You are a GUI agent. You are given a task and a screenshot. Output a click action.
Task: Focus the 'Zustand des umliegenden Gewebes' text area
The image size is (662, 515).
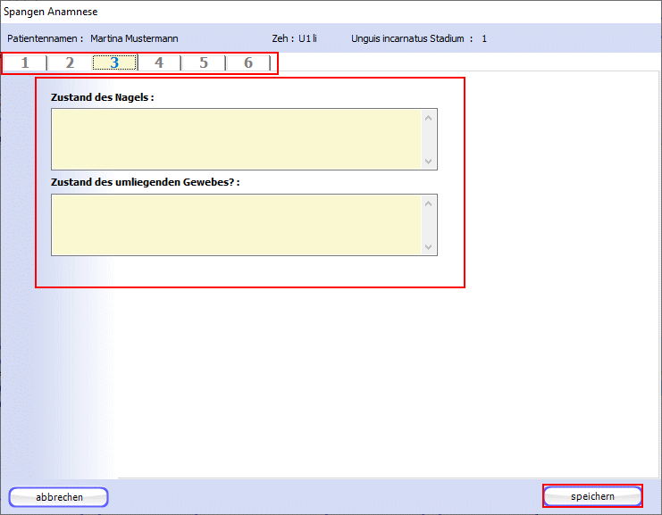click(236, 225)
